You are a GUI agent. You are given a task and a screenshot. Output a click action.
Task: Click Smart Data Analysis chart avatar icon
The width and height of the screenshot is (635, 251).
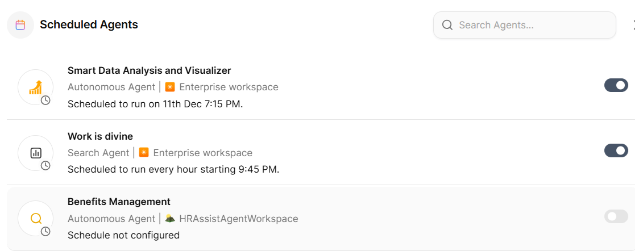(x=35, y=87)
